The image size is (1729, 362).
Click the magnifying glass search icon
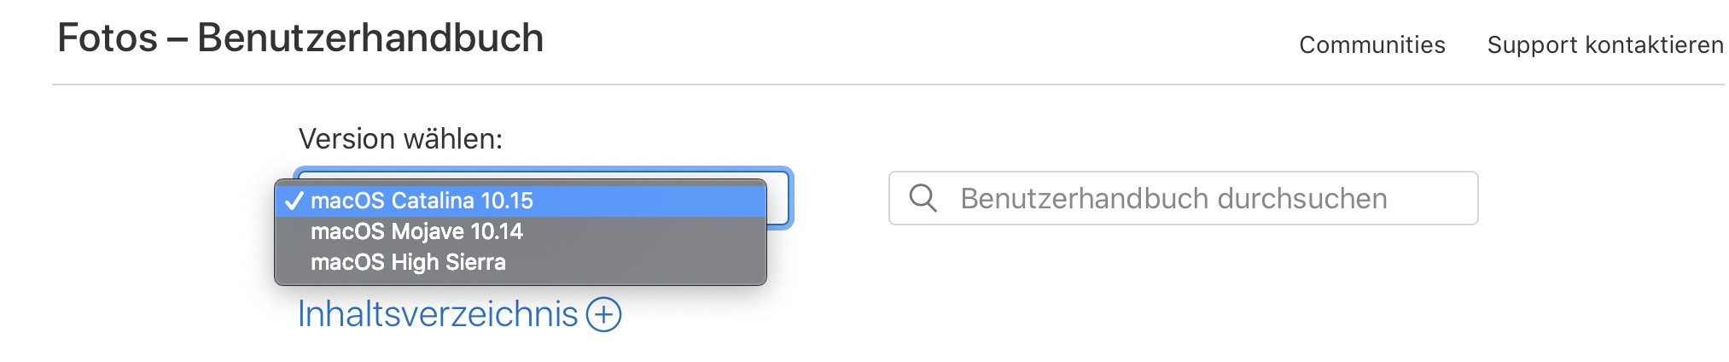(923, 198)
